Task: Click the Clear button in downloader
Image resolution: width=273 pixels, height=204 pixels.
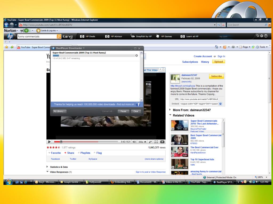Action: coord(136,111)
